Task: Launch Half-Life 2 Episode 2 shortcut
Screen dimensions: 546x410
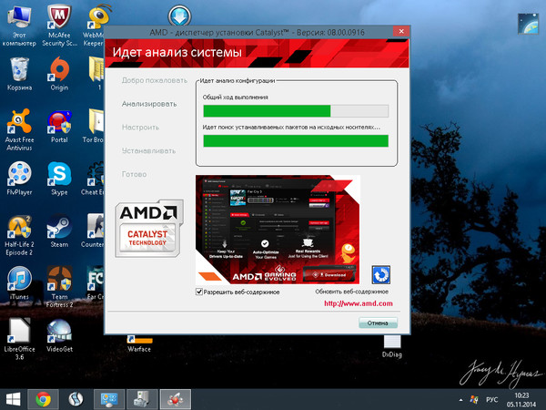Action: point(19,235)
